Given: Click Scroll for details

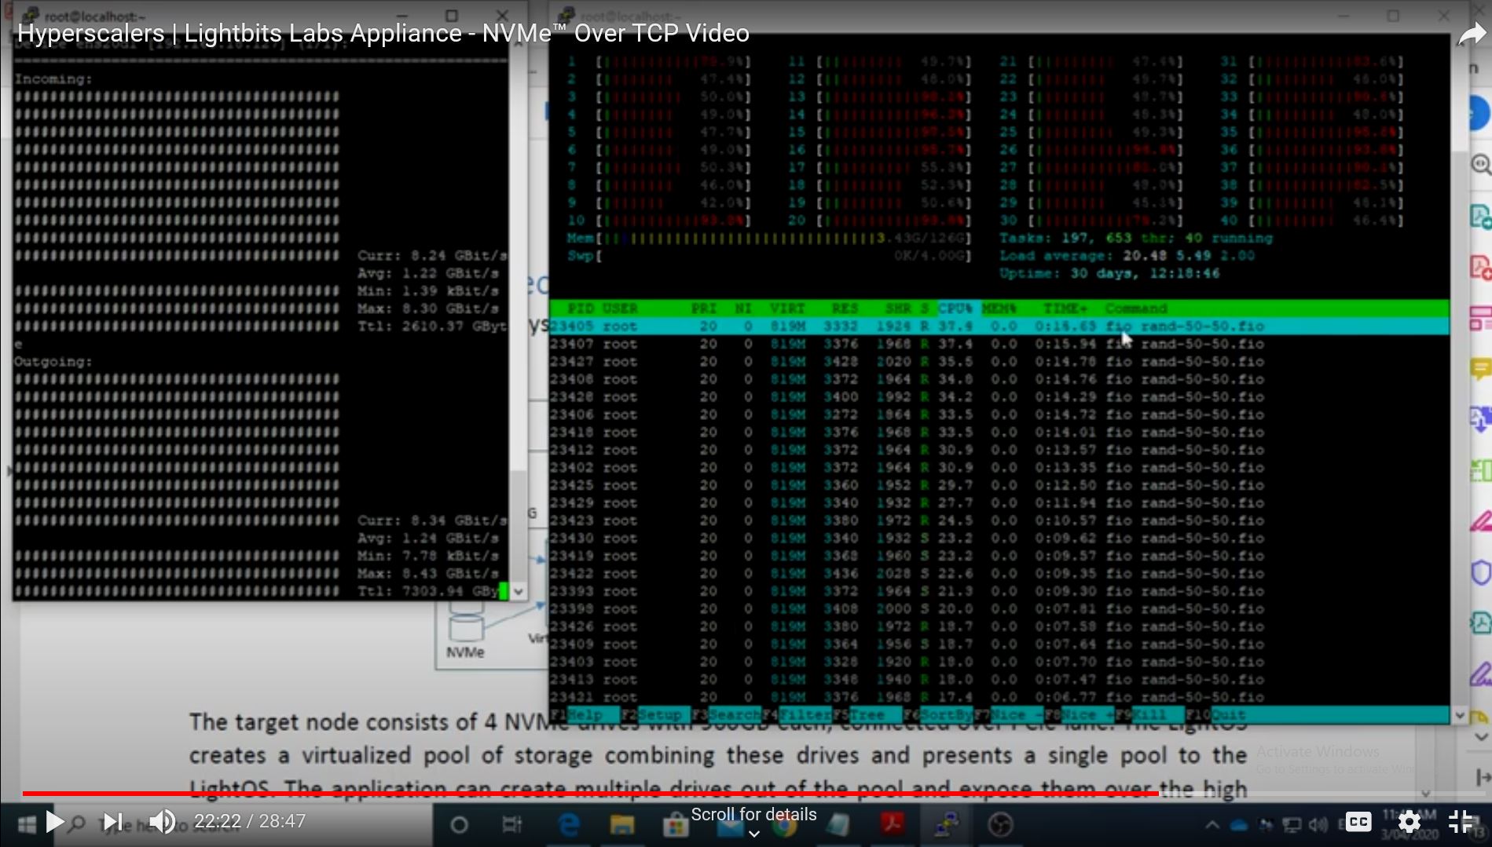Looking at the screenshot, I should [753, 815].
